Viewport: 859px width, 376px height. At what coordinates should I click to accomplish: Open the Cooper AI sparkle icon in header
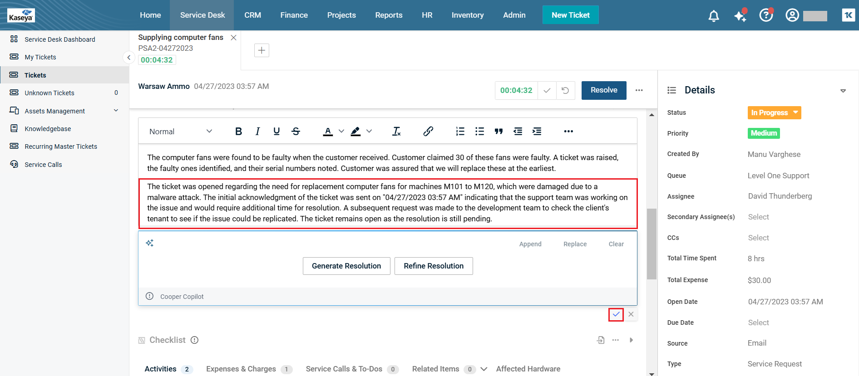[740, 16]
